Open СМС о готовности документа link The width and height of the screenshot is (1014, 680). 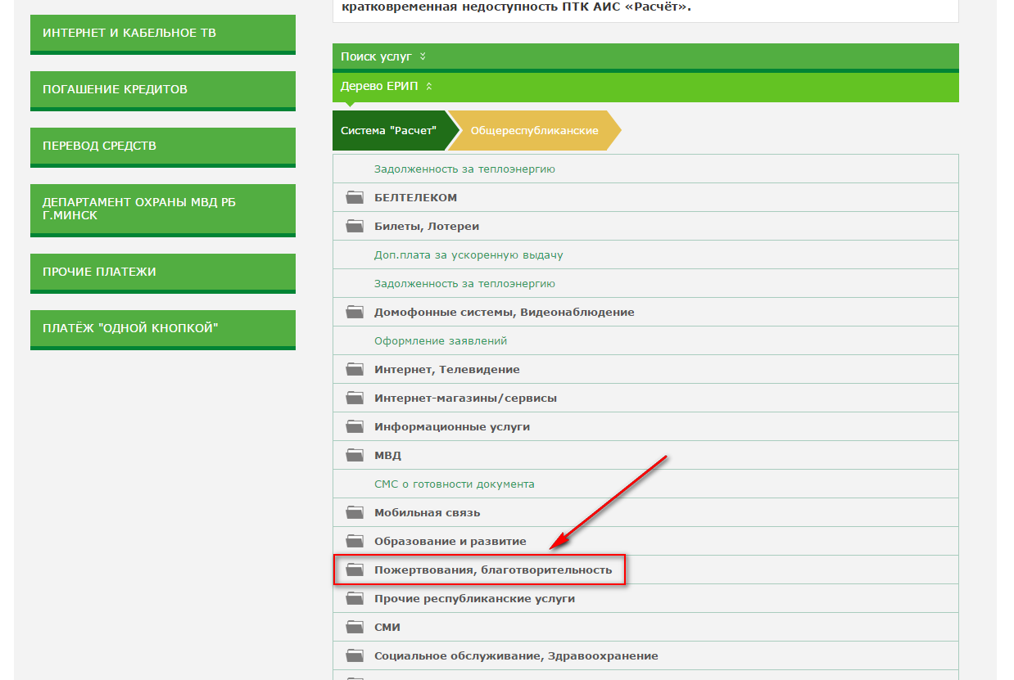[454, 484]
